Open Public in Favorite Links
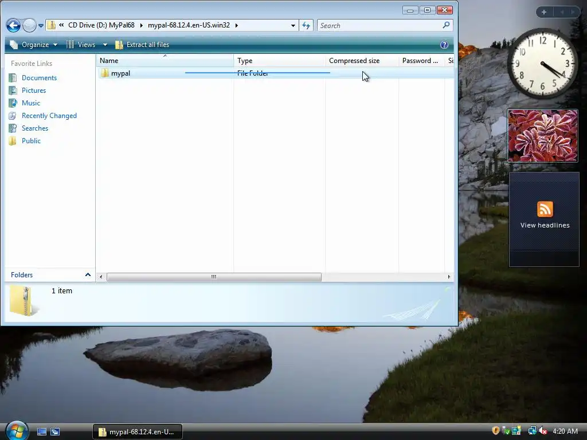Screen dimensions: 587x440 pos(31,141)
